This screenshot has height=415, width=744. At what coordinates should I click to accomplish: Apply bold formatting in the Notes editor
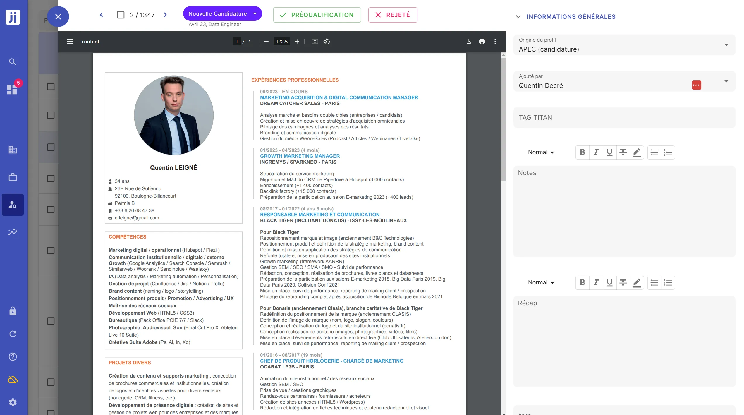(x=582, y=152)
